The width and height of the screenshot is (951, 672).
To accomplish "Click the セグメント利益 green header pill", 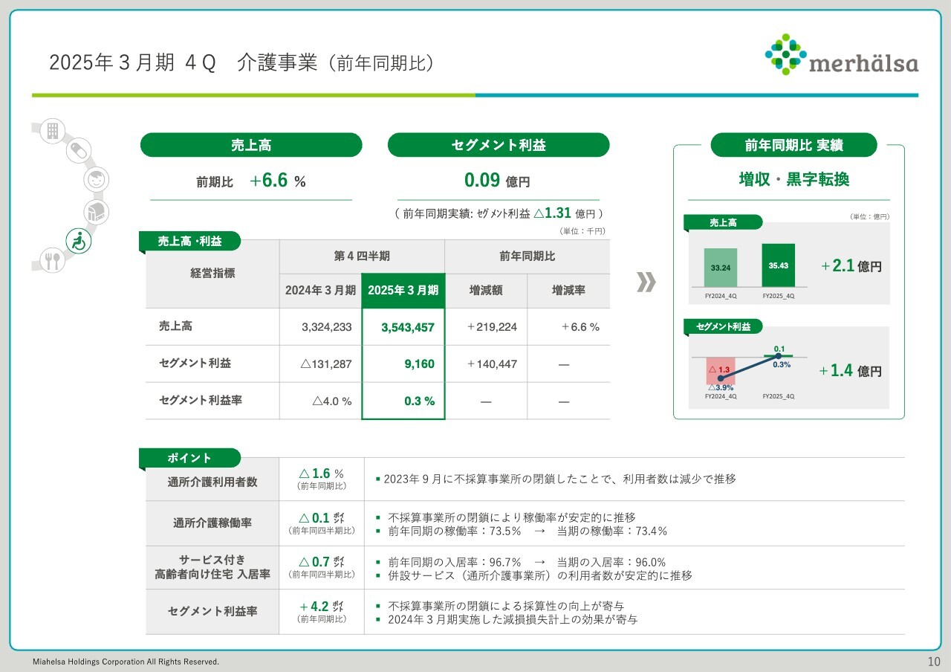I will (498, 145).
